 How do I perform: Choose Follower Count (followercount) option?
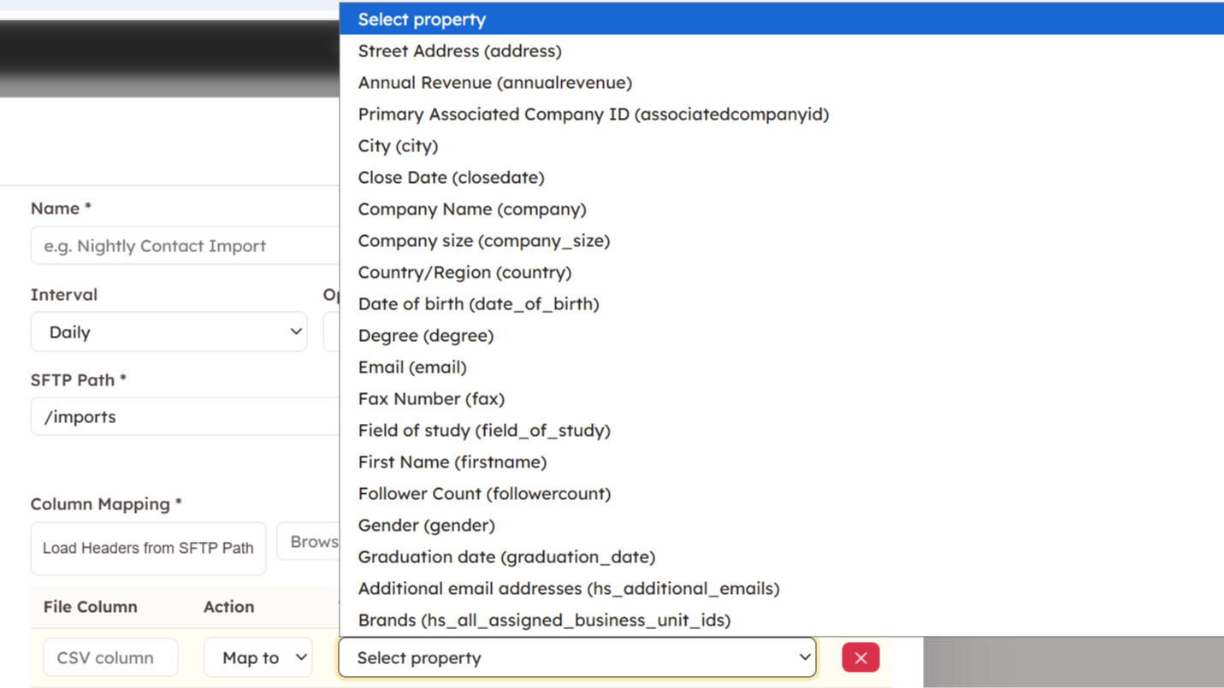click(x=782, y=493)
